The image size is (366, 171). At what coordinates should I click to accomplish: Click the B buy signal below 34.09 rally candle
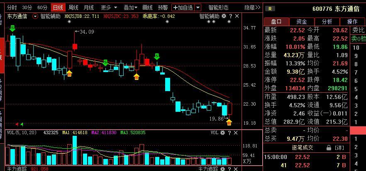tap(69, 74)
